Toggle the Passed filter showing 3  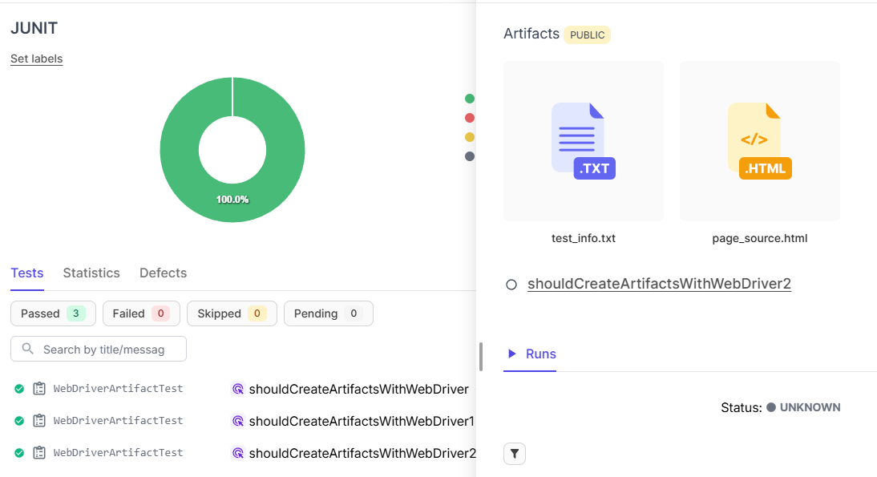[x=53, y=313]
